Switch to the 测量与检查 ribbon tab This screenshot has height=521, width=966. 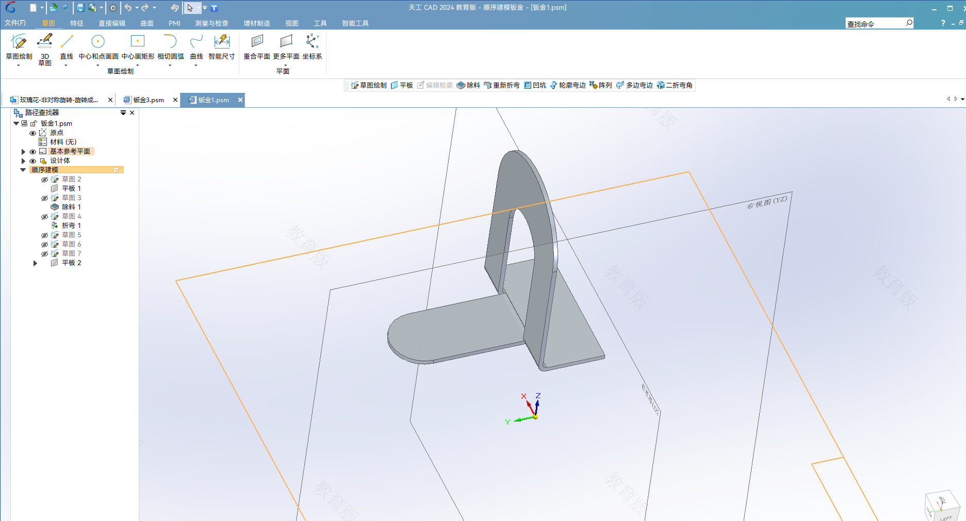point(211,23)
